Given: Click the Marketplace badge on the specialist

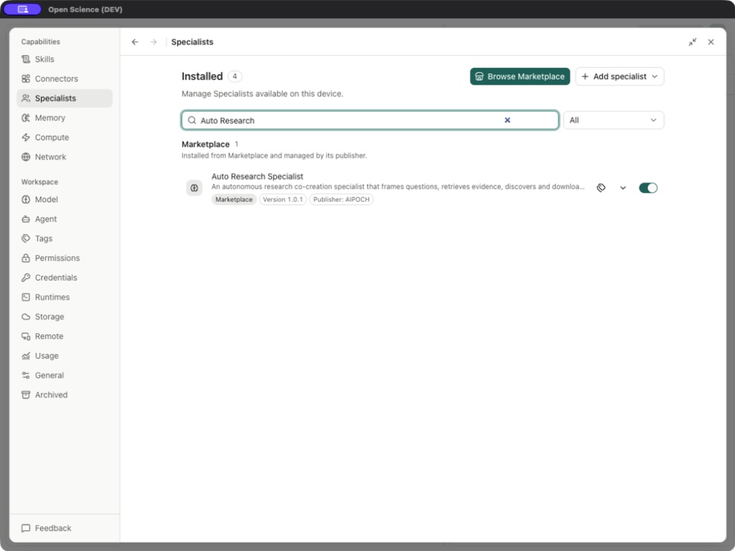Looking at the screenshot, I should [234, 199].
